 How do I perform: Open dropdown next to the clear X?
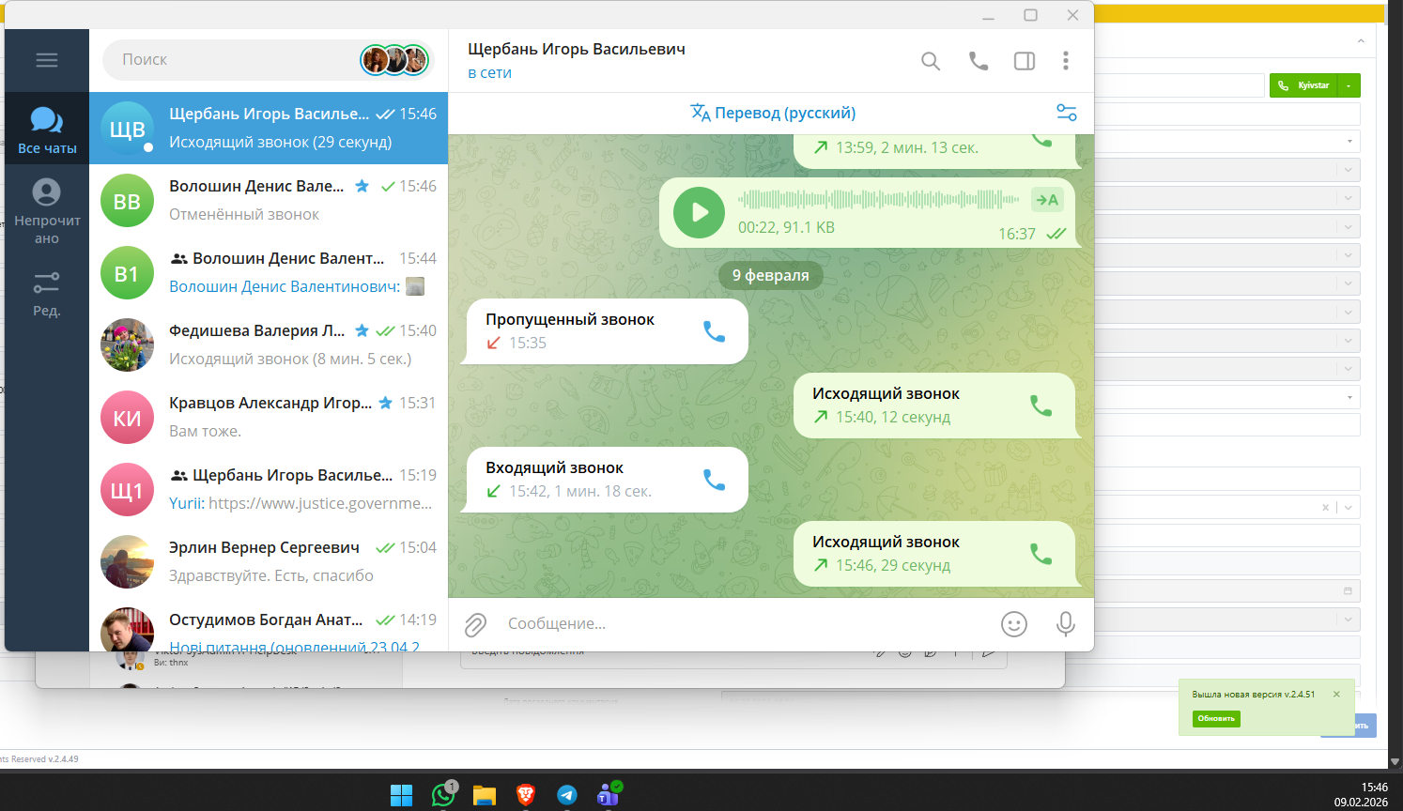[1349, 508]
